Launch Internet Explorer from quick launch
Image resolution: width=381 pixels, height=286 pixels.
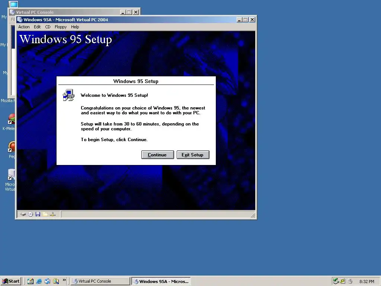39,281
